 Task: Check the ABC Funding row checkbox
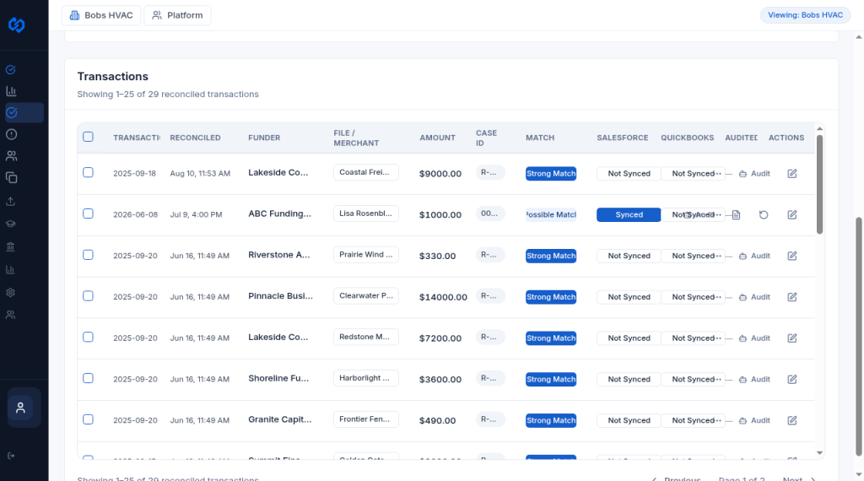[x=88, y=213]
